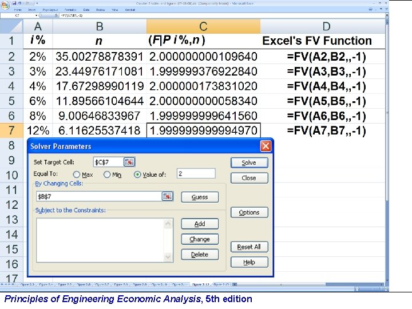The height and width of the screenshot is (309, 412).
Task: Click cell with 12% interest rate
Action: click(38, 130)
